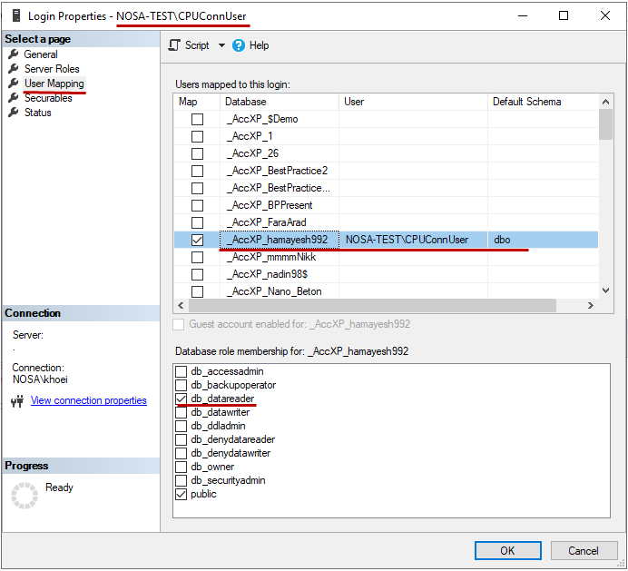This screenshot has height=571, width=628.
Task: Open the Server Roles page
Action: coord(52,69)
